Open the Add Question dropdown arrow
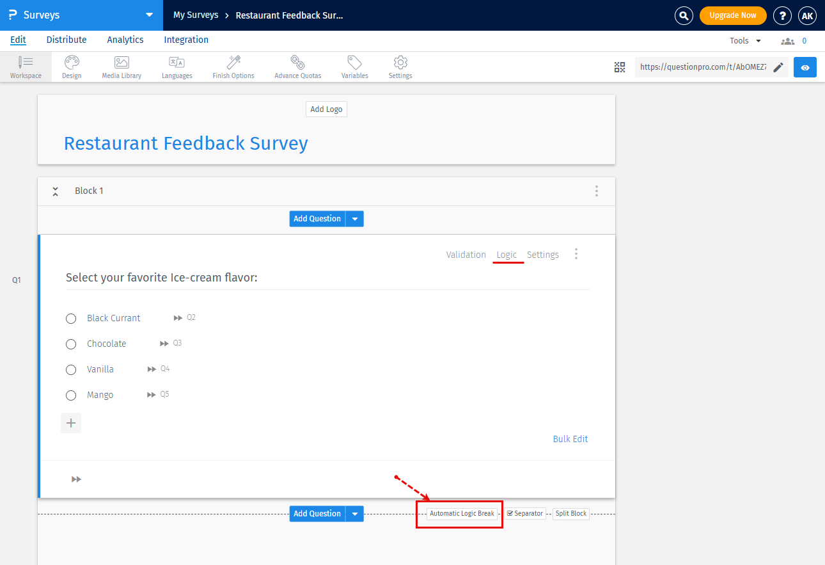 point(354,513)
